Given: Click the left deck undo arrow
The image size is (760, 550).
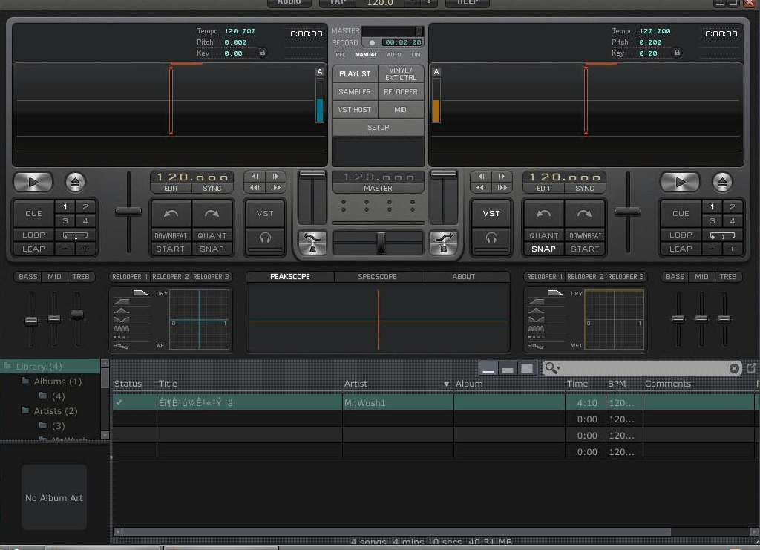Looking at the screenshot, I should tap(171, 214).
